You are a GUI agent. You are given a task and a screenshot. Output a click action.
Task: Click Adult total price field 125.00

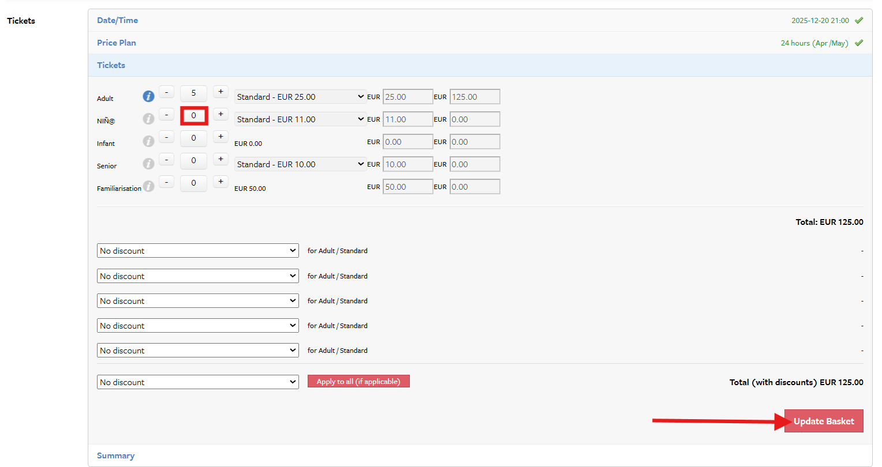475,97
